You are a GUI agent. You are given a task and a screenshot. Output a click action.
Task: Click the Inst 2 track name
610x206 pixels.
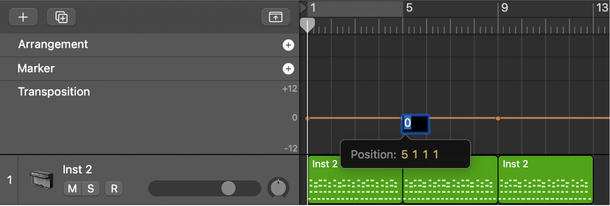point(77,169)
